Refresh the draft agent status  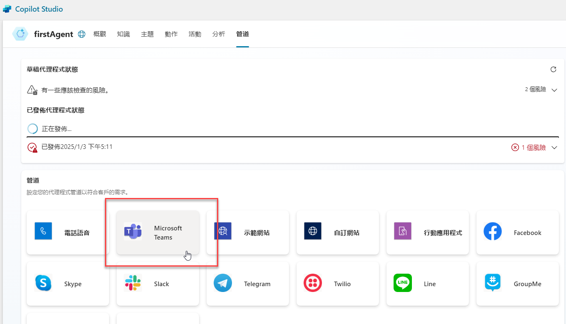tap(554, 69)
